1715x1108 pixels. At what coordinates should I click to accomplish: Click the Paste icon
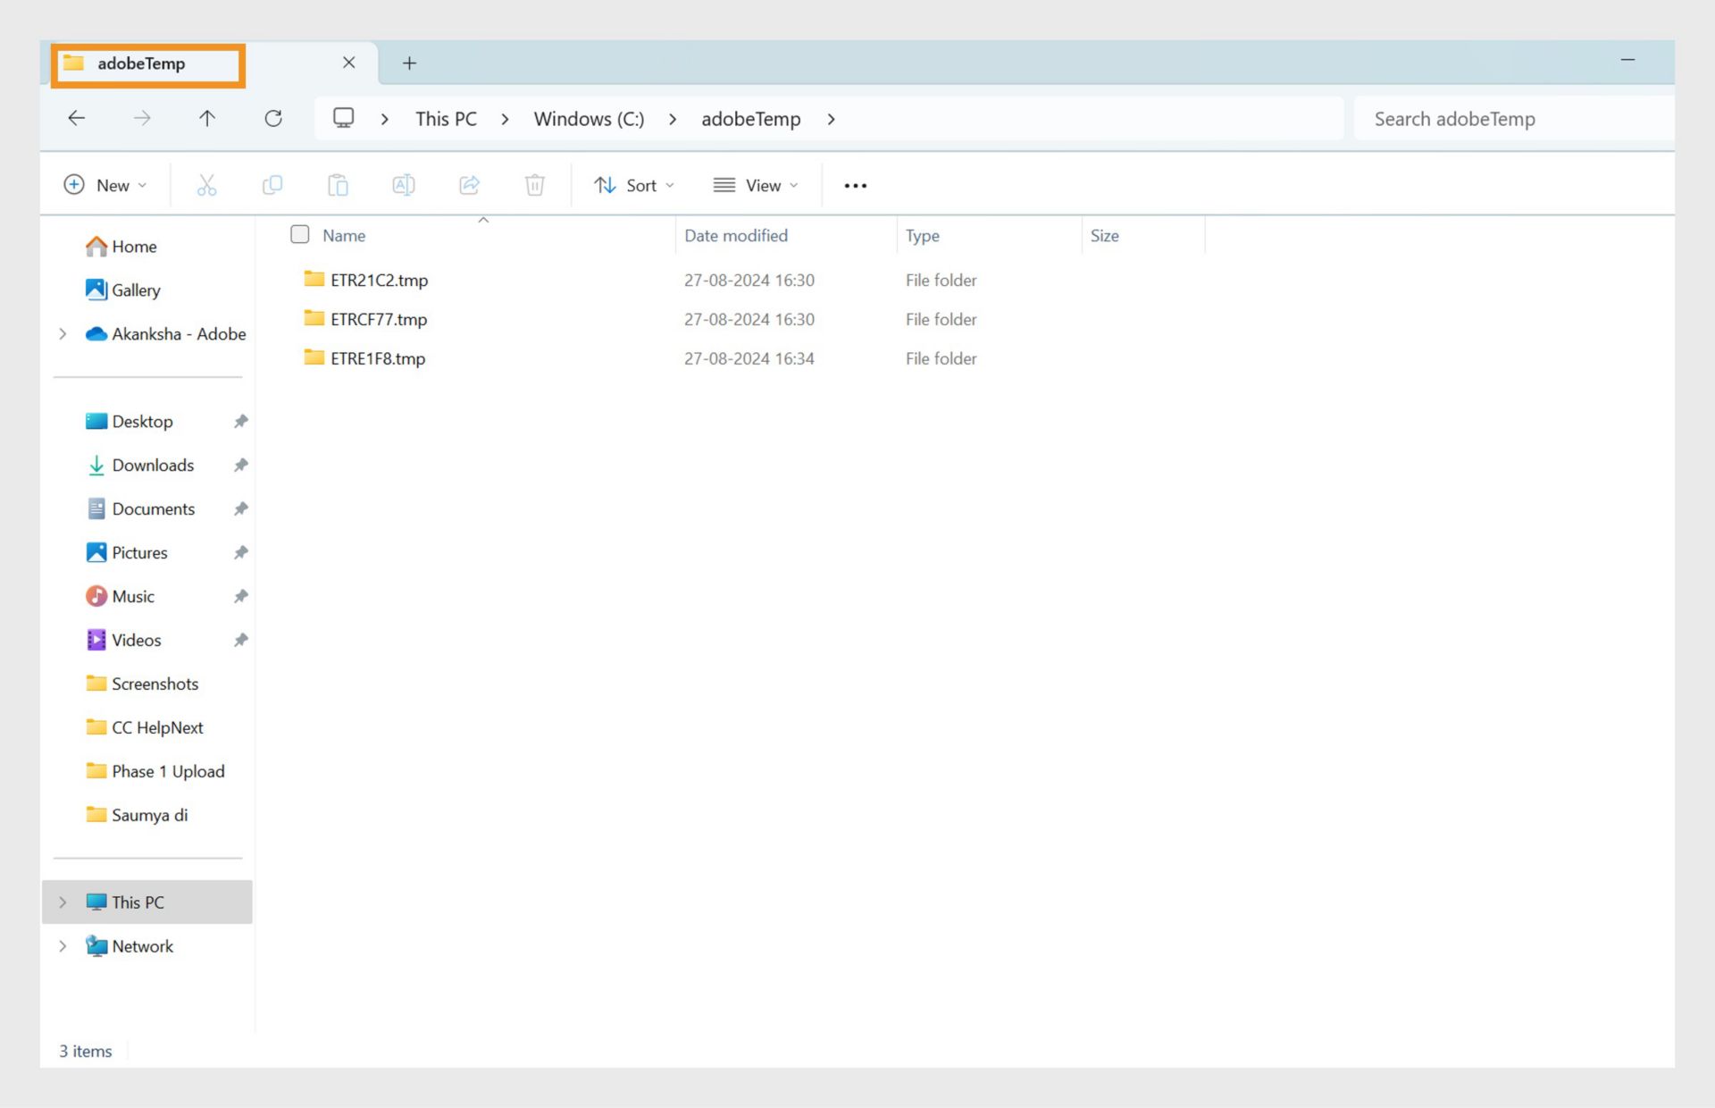click(339, 185)
